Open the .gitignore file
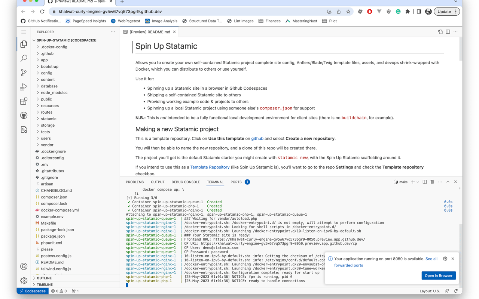The height and width of the screenshot is (299, 479). tap(49, 178)
